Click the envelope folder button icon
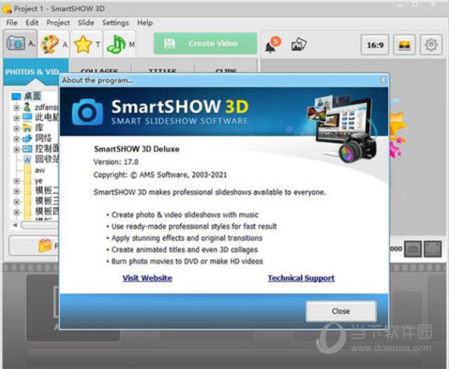This screenshot has height=369, width=449. point(45,246)
